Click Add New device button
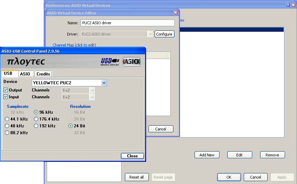Screen dimensions: 297x184 (207, 155)
